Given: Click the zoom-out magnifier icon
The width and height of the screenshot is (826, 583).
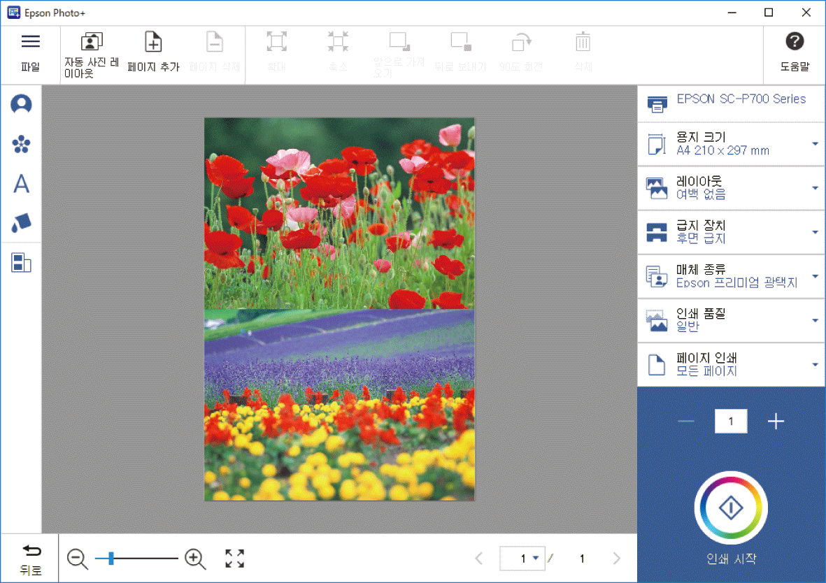Looking at the screenshot, I should point(77,559).
